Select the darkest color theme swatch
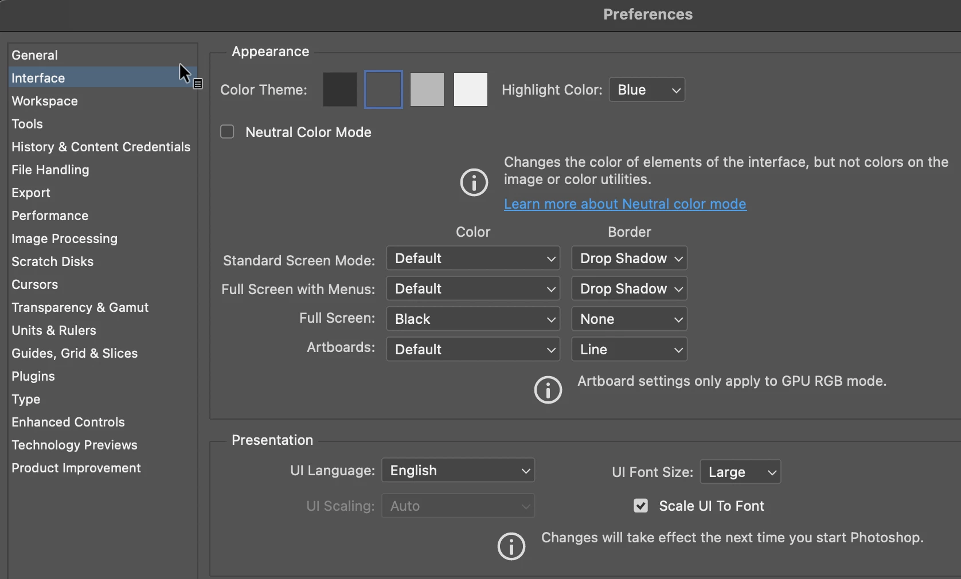Image resolution: width=961 pixels, height=579 pixels. (x=340, y=89)
